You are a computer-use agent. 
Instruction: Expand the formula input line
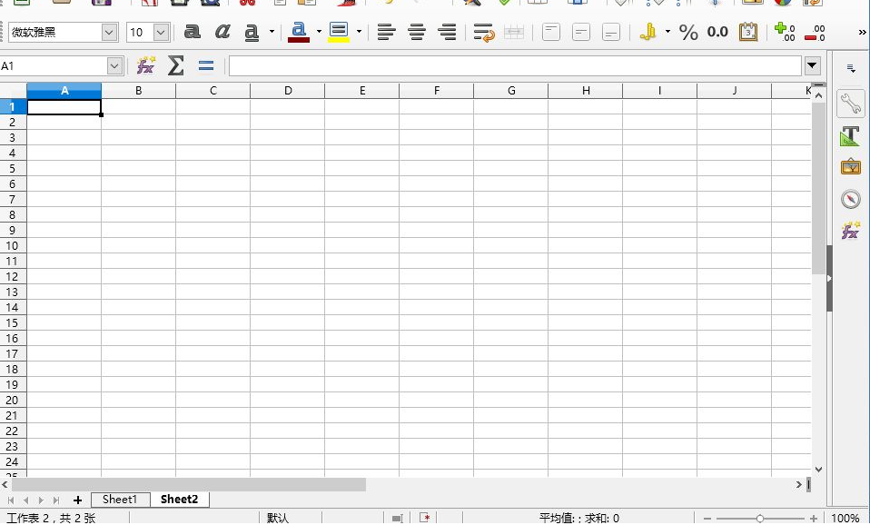(812, 66)
